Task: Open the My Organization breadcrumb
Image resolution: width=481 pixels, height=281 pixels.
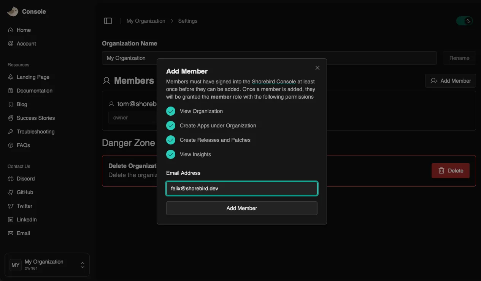Action: click(146, 21)
